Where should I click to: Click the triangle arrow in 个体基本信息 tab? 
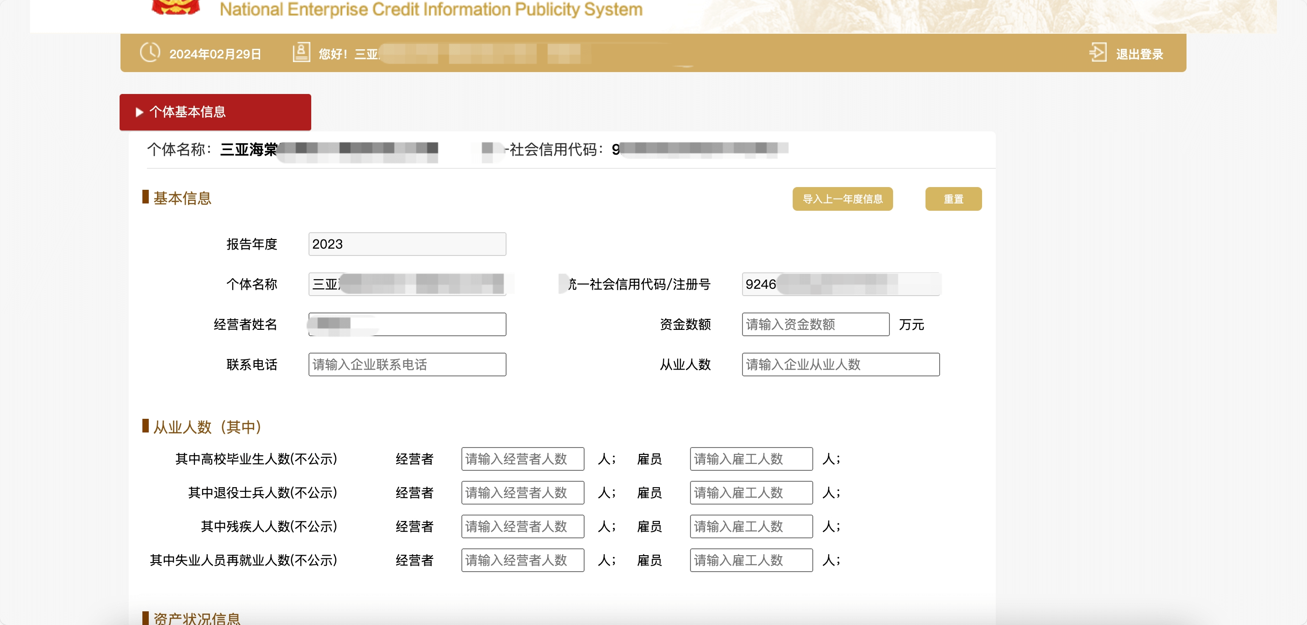(x=139, y=112)
